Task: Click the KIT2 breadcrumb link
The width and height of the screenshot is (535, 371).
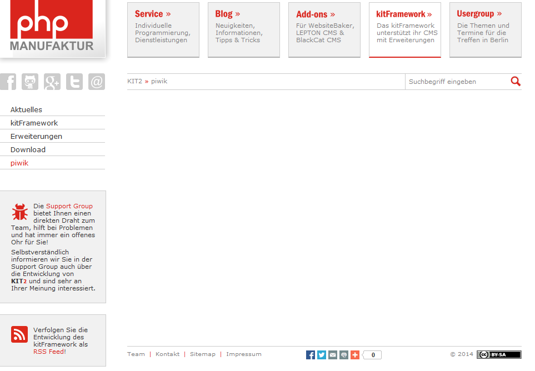Action: coord(134,81)
